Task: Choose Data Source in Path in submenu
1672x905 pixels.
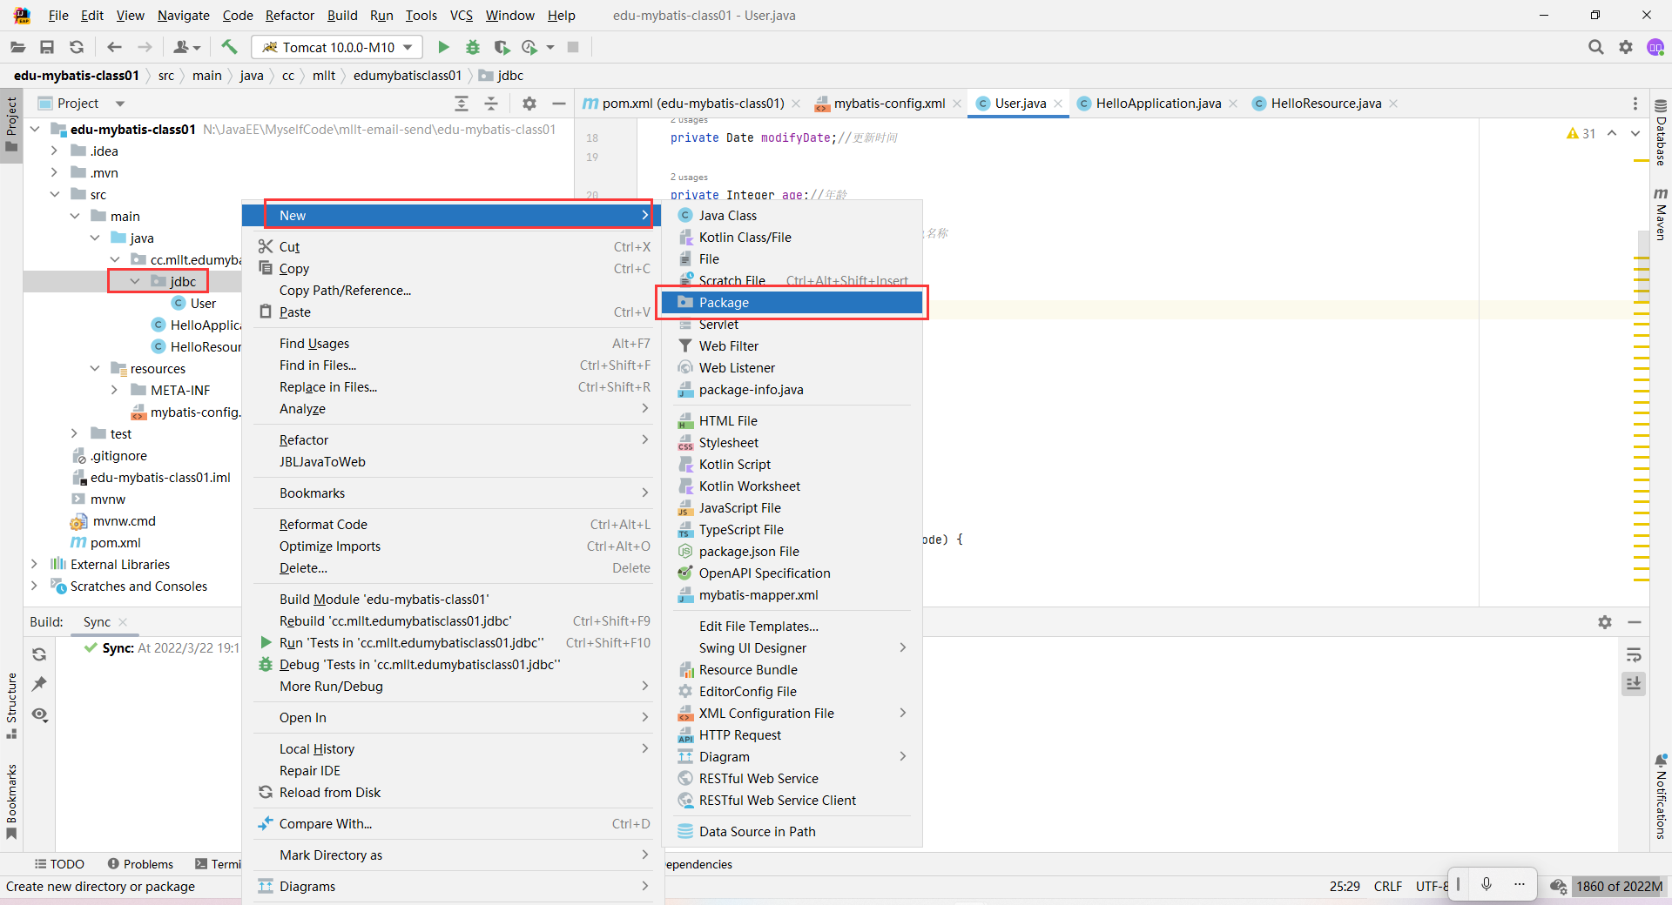Action: pyautogui.click(x=792, y=832)
